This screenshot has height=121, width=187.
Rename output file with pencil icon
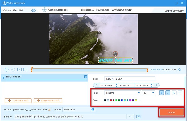50,109
